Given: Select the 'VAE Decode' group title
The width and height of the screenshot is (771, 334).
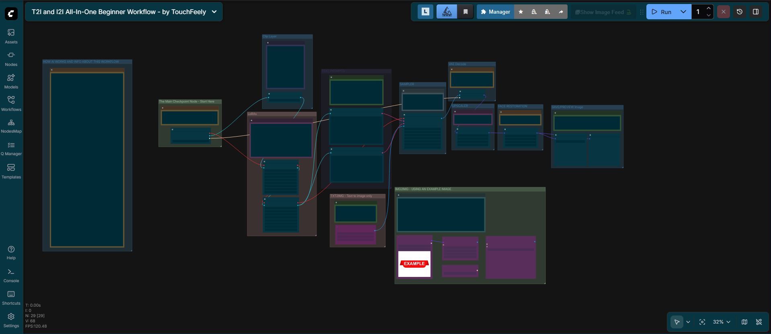Looking at the screenshot, I should coord(457,64).
